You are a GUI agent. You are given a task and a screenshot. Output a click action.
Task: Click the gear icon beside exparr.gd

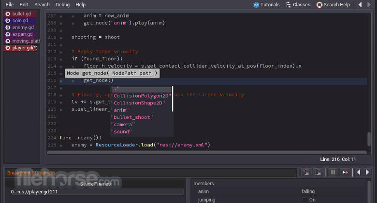(x=8, y=34)
